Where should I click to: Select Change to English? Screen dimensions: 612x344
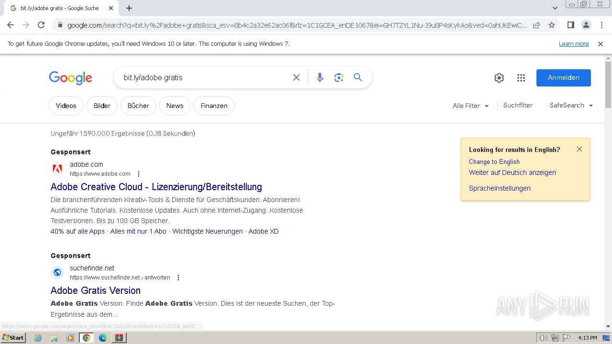pos(494,161)
